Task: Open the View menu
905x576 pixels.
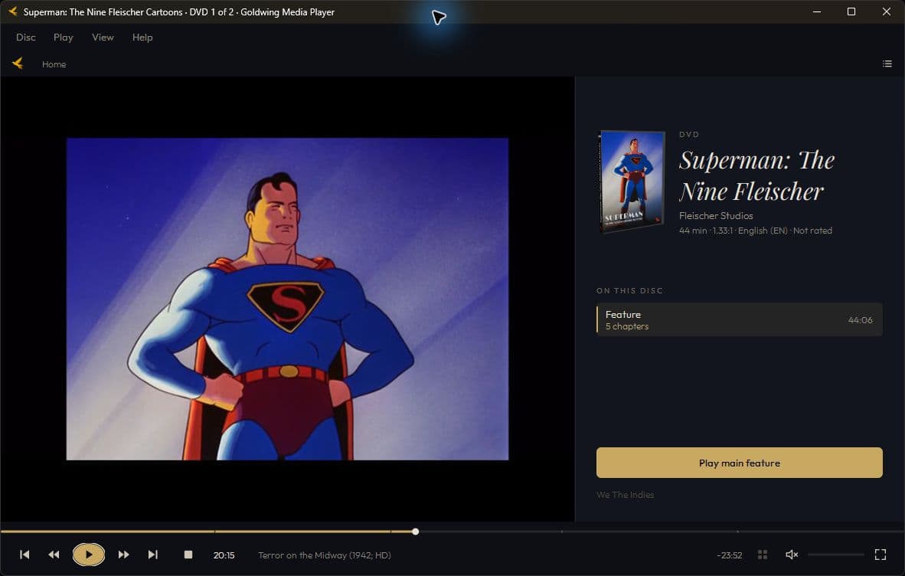Action: pos(103,37)
